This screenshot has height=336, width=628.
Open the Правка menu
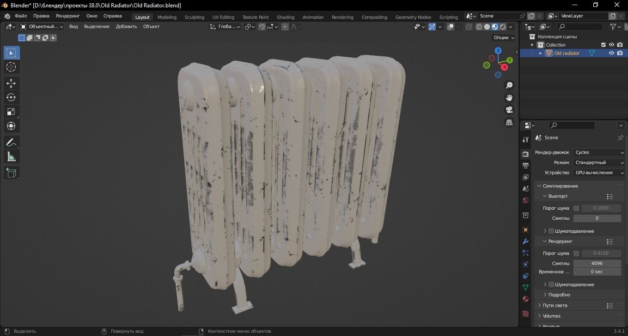tap(41, 16)
